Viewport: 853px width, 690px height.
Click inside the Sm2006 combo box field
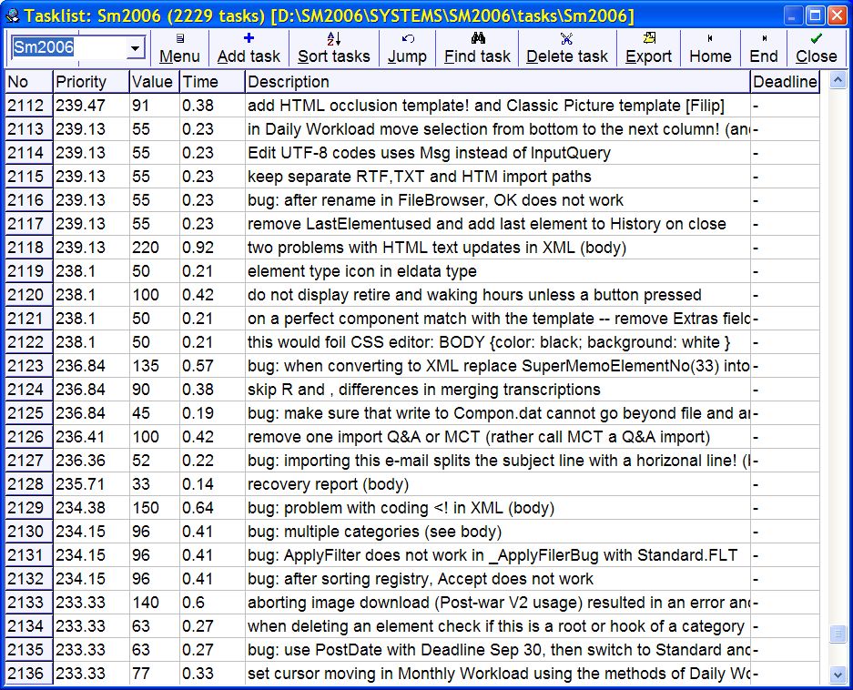pos(68,48)
